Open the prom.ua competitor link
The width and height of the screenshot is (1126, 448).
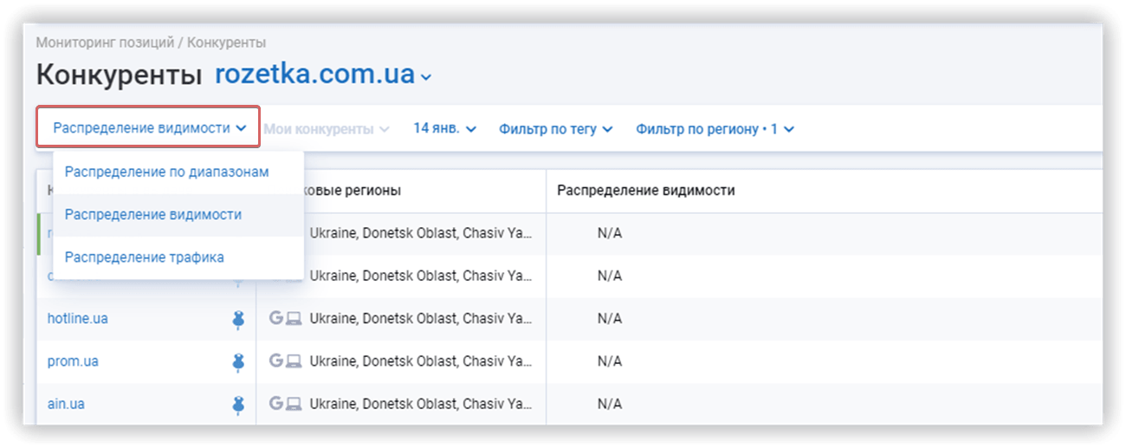tap(73, 361)
